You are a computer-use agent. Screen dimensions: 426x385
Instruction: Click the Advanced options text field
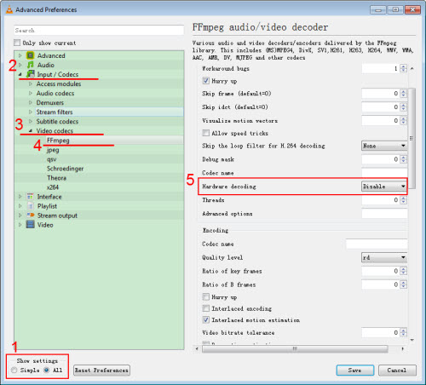point(384,214)
